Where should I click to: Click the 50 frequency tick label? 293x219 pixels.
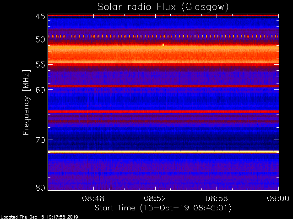tap(40, 40)
